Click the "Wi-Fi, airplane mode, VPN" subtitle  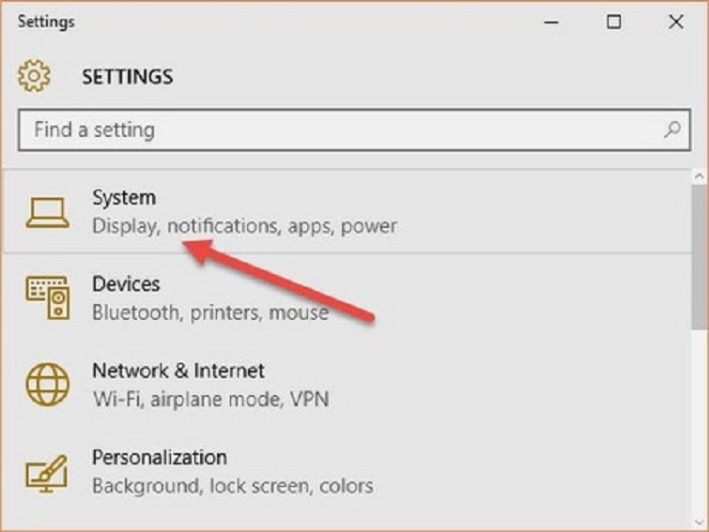(x=210, y=398)
